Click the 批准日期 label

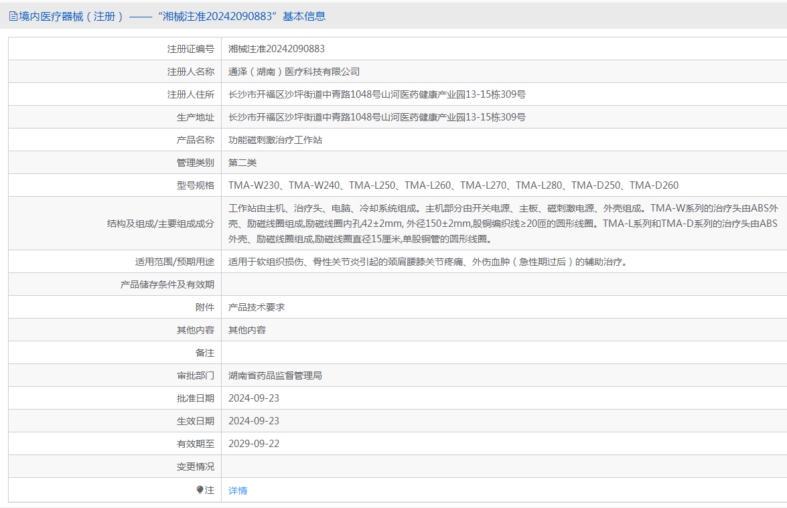196,398
